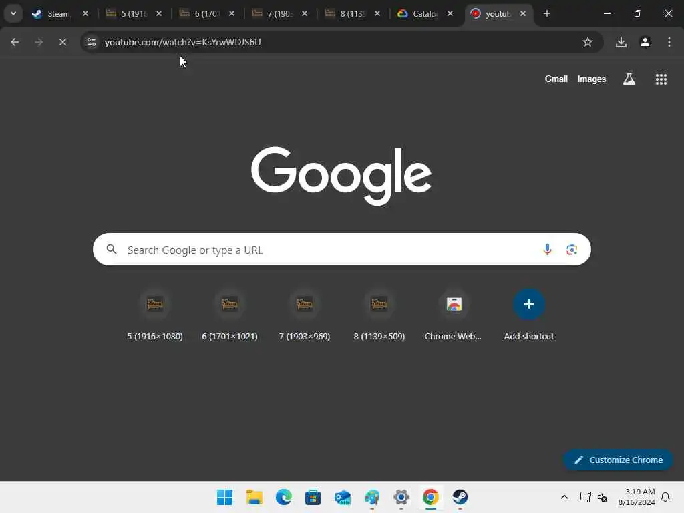Image resolution: width=684 pixels, height=513 pixels.
Task: Open the 7 (1903×969) shortcut
Action: 305,316
